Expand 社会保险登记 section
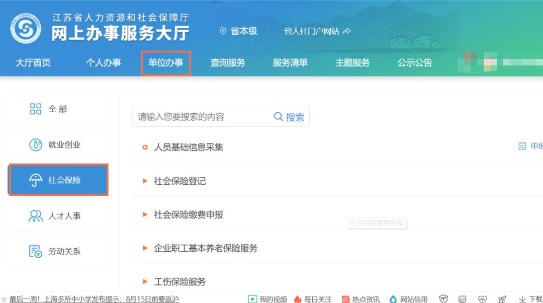The width and height of the screenshot is (543, 303). click(179, 181)
